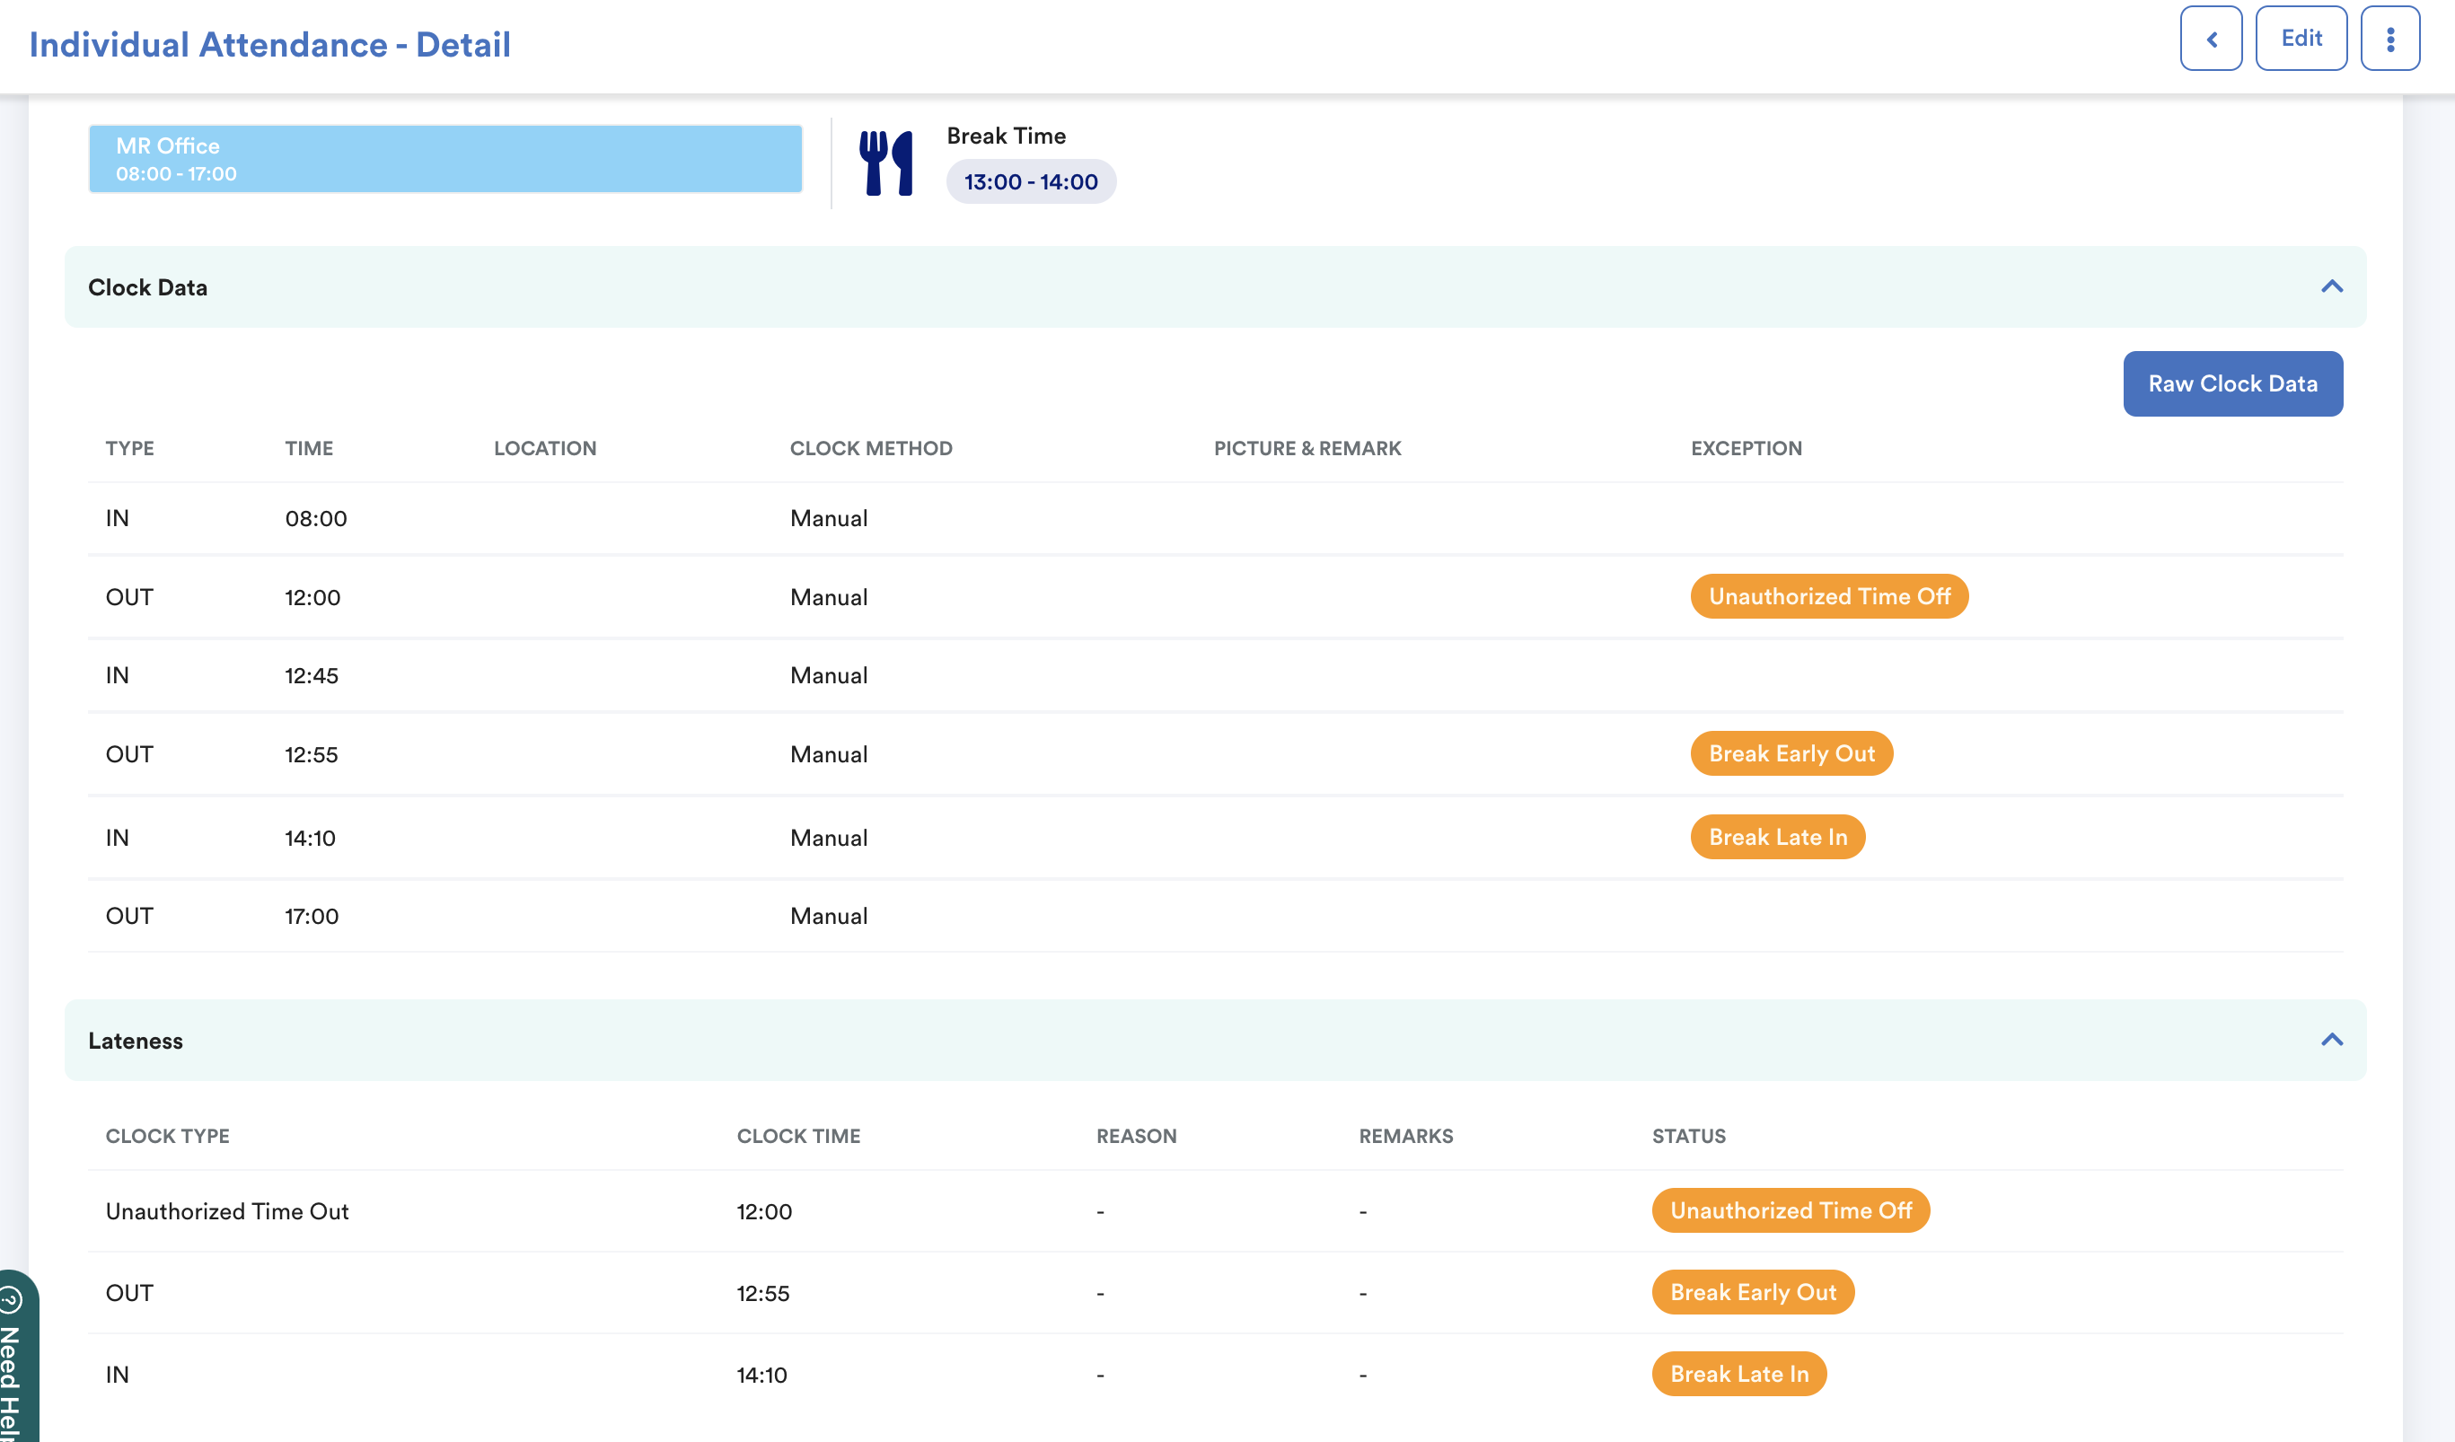Image resolution: width=2455 pixels, height=1442 pixels.
Task: Click Break Late In status in Lateness
Action: pyautogui.click(x=1738, y=1374)
